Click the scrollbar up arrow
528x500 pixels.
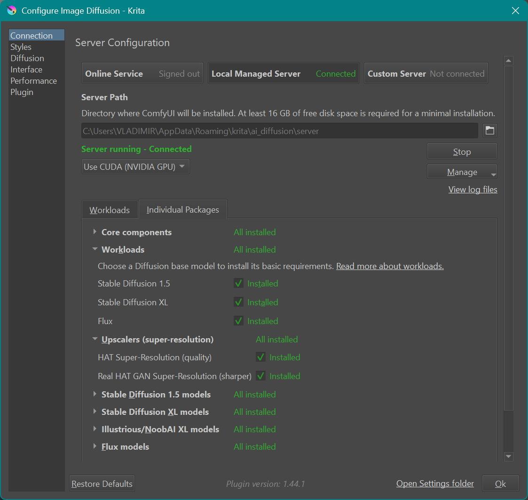508,61
